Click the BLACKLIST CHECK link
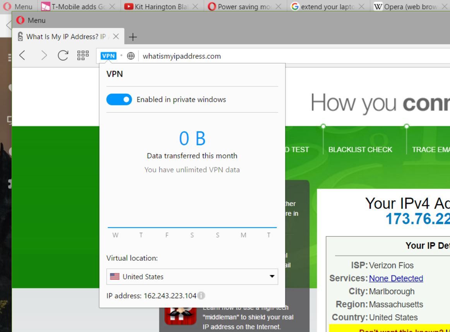The height and width of the screenshot is (332, 450). pos(360,150)
